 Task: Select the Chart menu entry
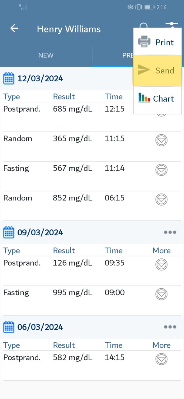[x=158, y=99]
